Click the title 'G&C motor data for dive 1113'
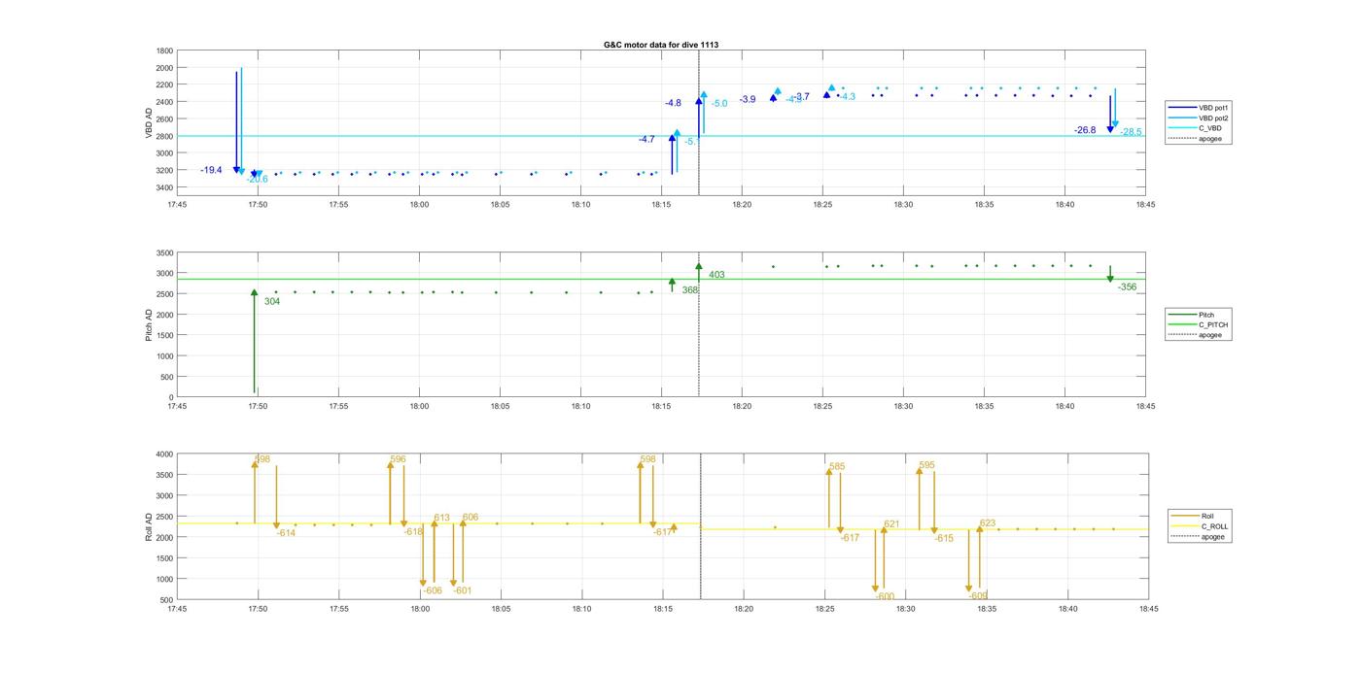 click(661, 45)
